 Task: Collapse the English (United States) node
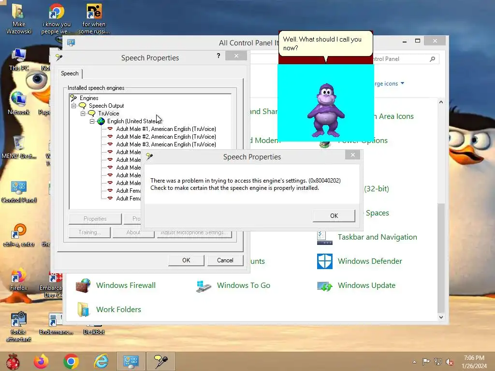(92, 121)
